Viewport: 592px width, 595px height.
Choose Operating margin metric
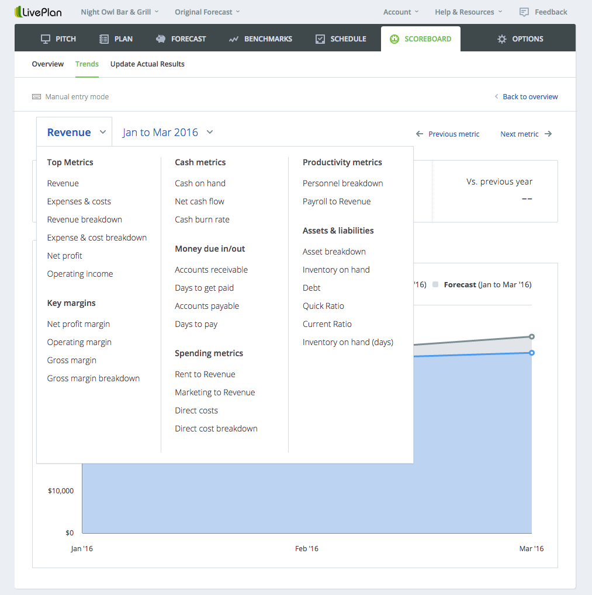point(79,342)
